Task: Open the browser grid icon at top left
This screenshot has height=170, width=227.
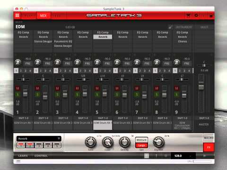Action: 17,16
